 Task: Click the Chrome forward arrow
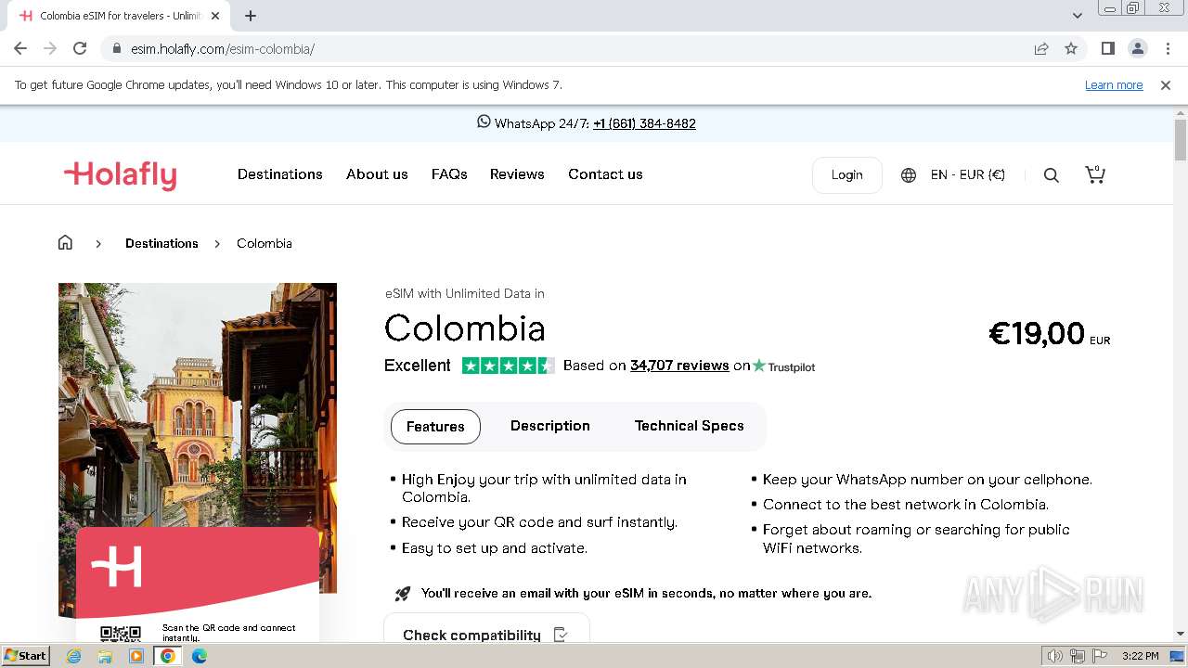click(50, 48)
